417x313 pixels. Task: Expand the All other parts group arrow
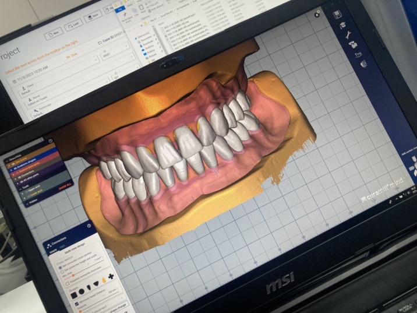tap(17, 183)
